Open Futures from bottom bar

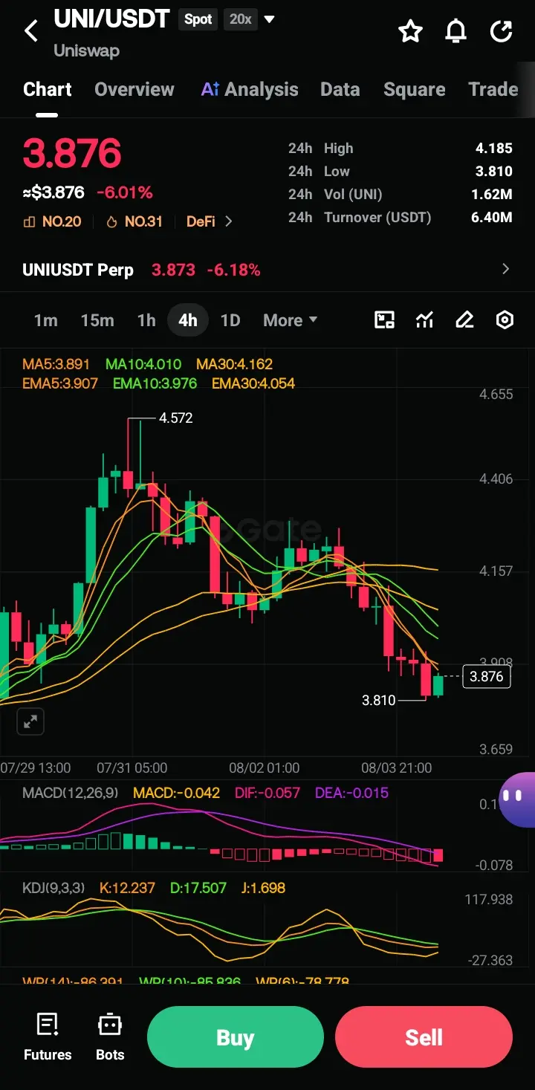48,1037
